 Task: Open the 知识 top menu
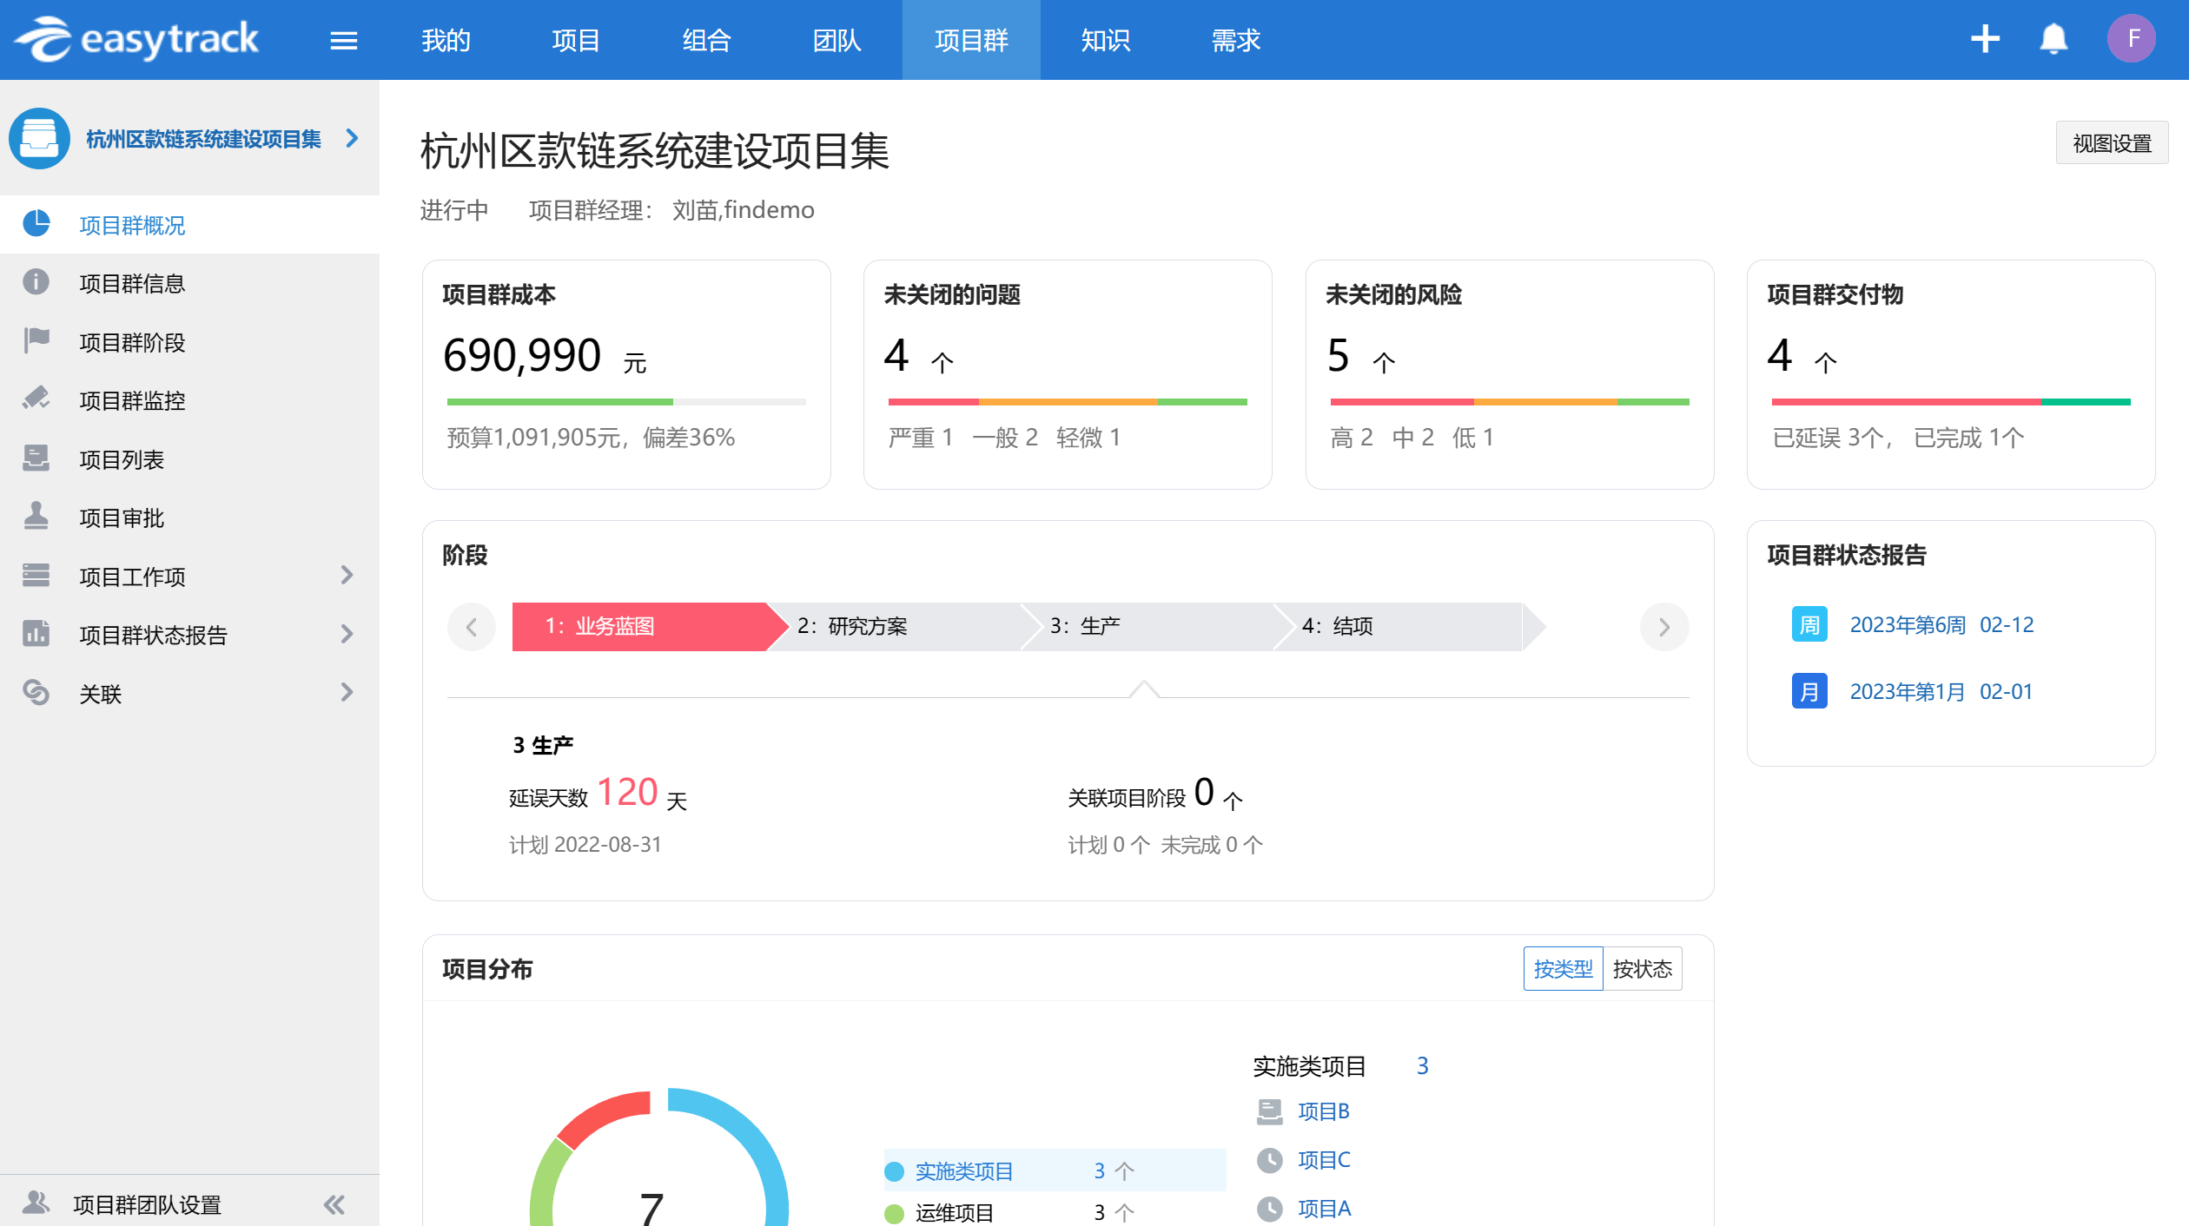pyautogui.click(x=1105, y=40)
